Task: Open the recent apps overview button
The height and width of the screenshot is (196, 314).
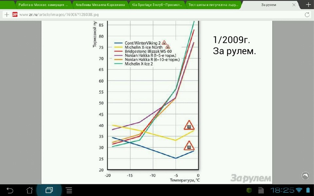Action: 49,190
